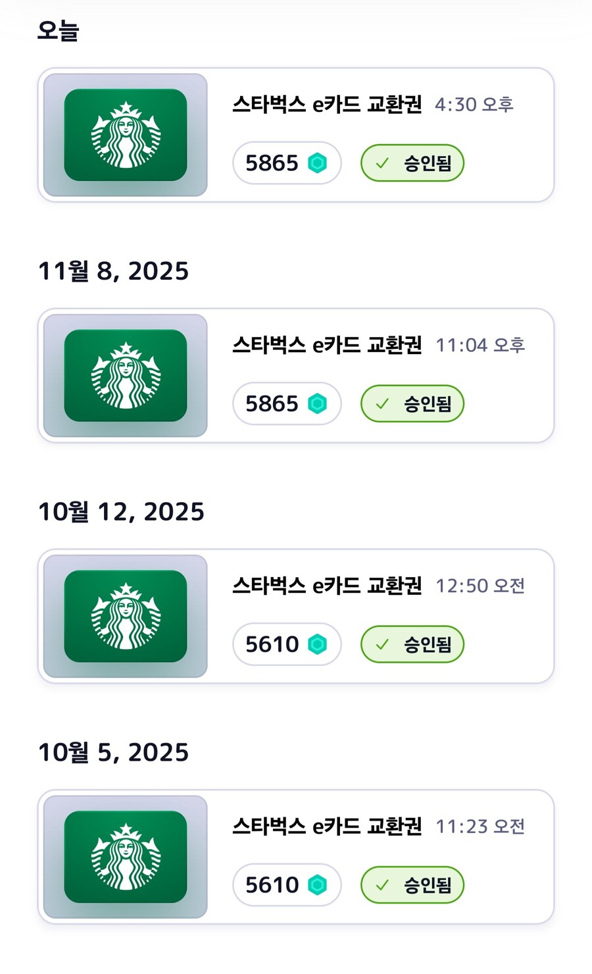Click the 11월 8, 2025 date header
592x974 pixels.
(x=113, y=271)
